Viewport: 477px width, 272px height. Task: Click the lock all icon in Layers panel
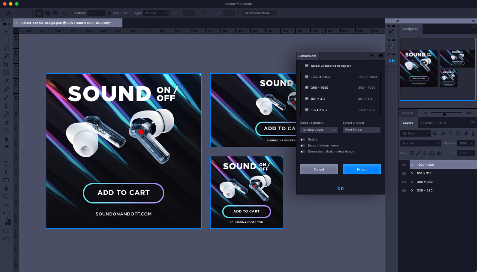pyautogui.click(x=439, y=153)
